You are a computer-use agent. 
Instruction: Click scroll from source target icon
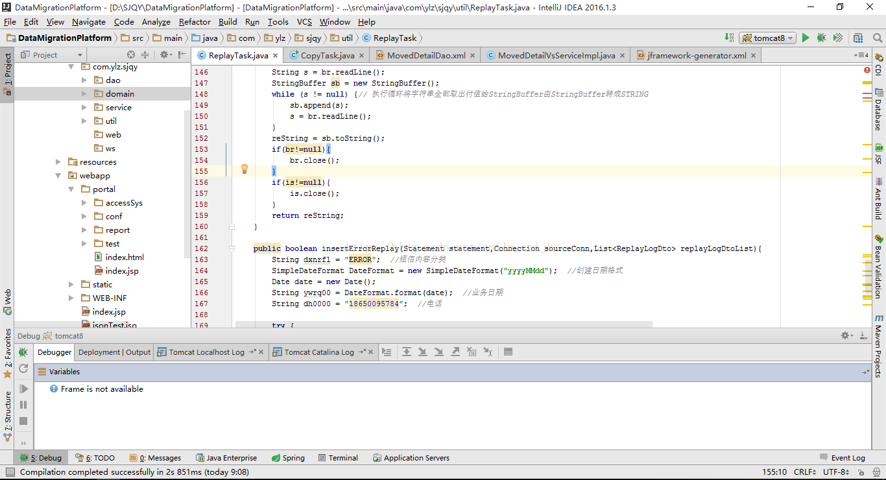coord(131,55)
